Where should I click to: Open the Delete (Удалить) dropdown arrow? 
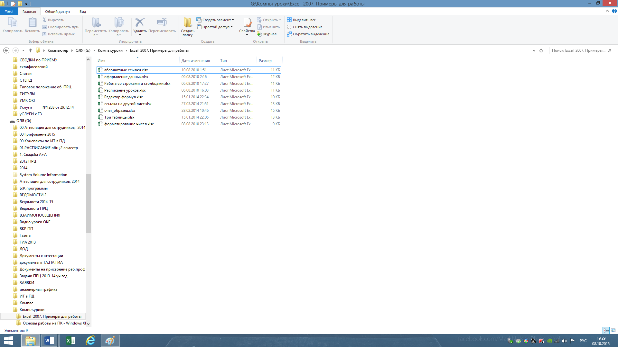(140, 35)
